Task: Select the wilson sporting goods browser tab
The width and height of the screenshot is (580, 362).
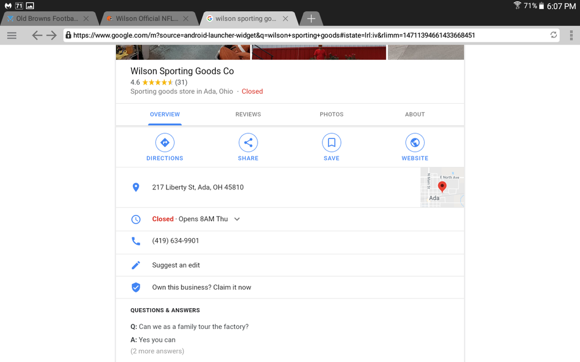Action: [x=246, y=19]
